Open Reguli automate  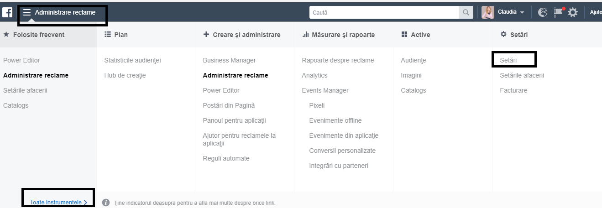(226, 158)
